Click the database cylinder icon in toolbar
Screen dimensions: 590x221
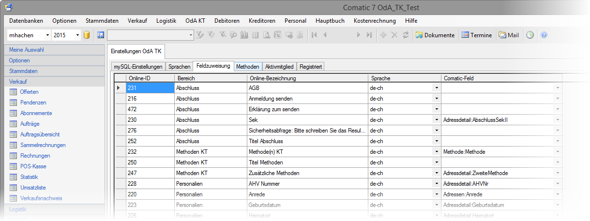pos(87,35)
